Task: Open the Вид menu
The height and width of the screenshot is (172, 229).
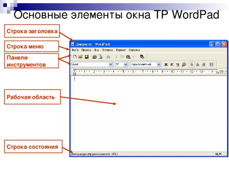Action: tap(97, 50)
